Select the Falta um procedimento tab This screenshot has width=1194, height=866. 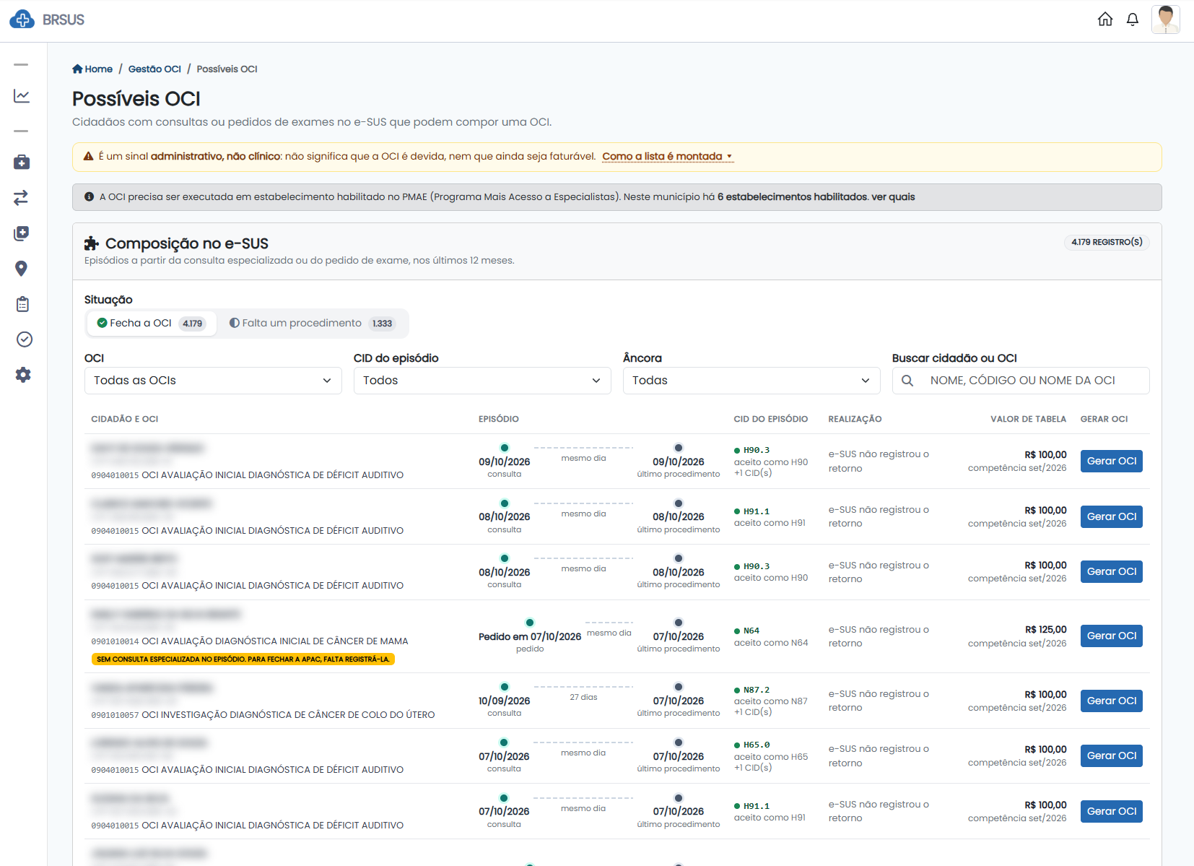312,323
